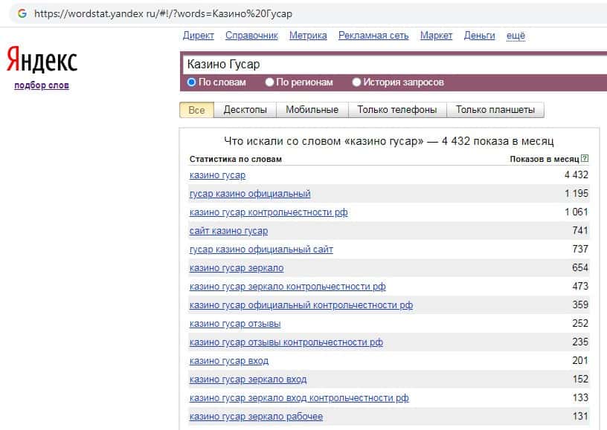Open the казино гусар вход link
This screenshot has height=430, width=607.
229,361
